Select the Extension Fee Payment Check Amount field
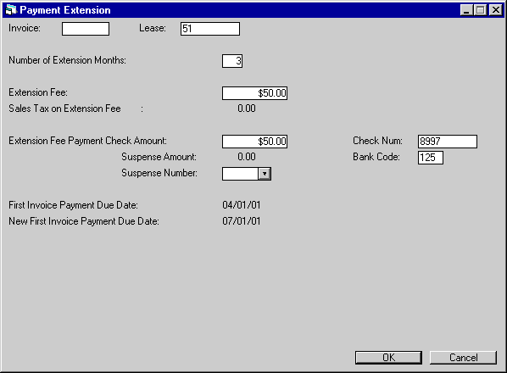 tap(254, 142)
